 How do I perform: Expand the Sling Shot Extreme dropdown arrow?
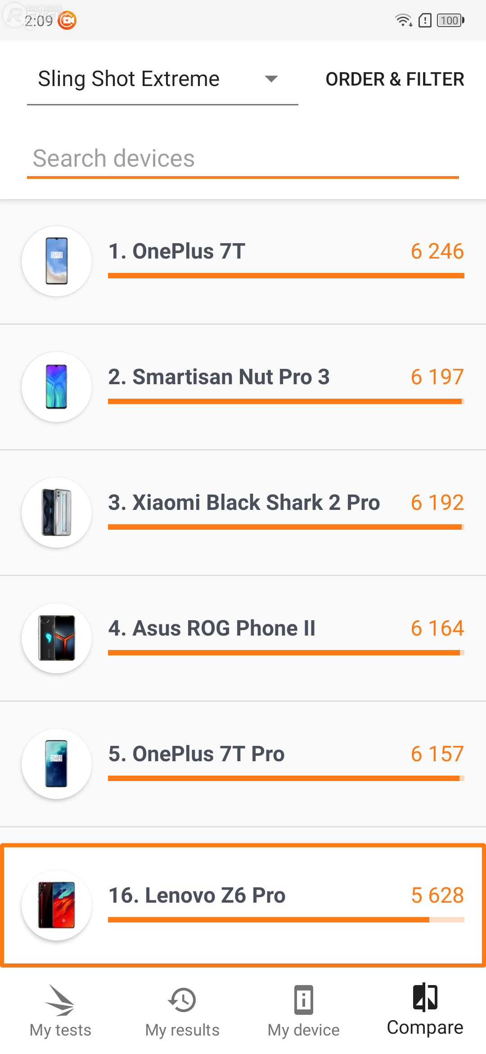click(x=271, y=79)
